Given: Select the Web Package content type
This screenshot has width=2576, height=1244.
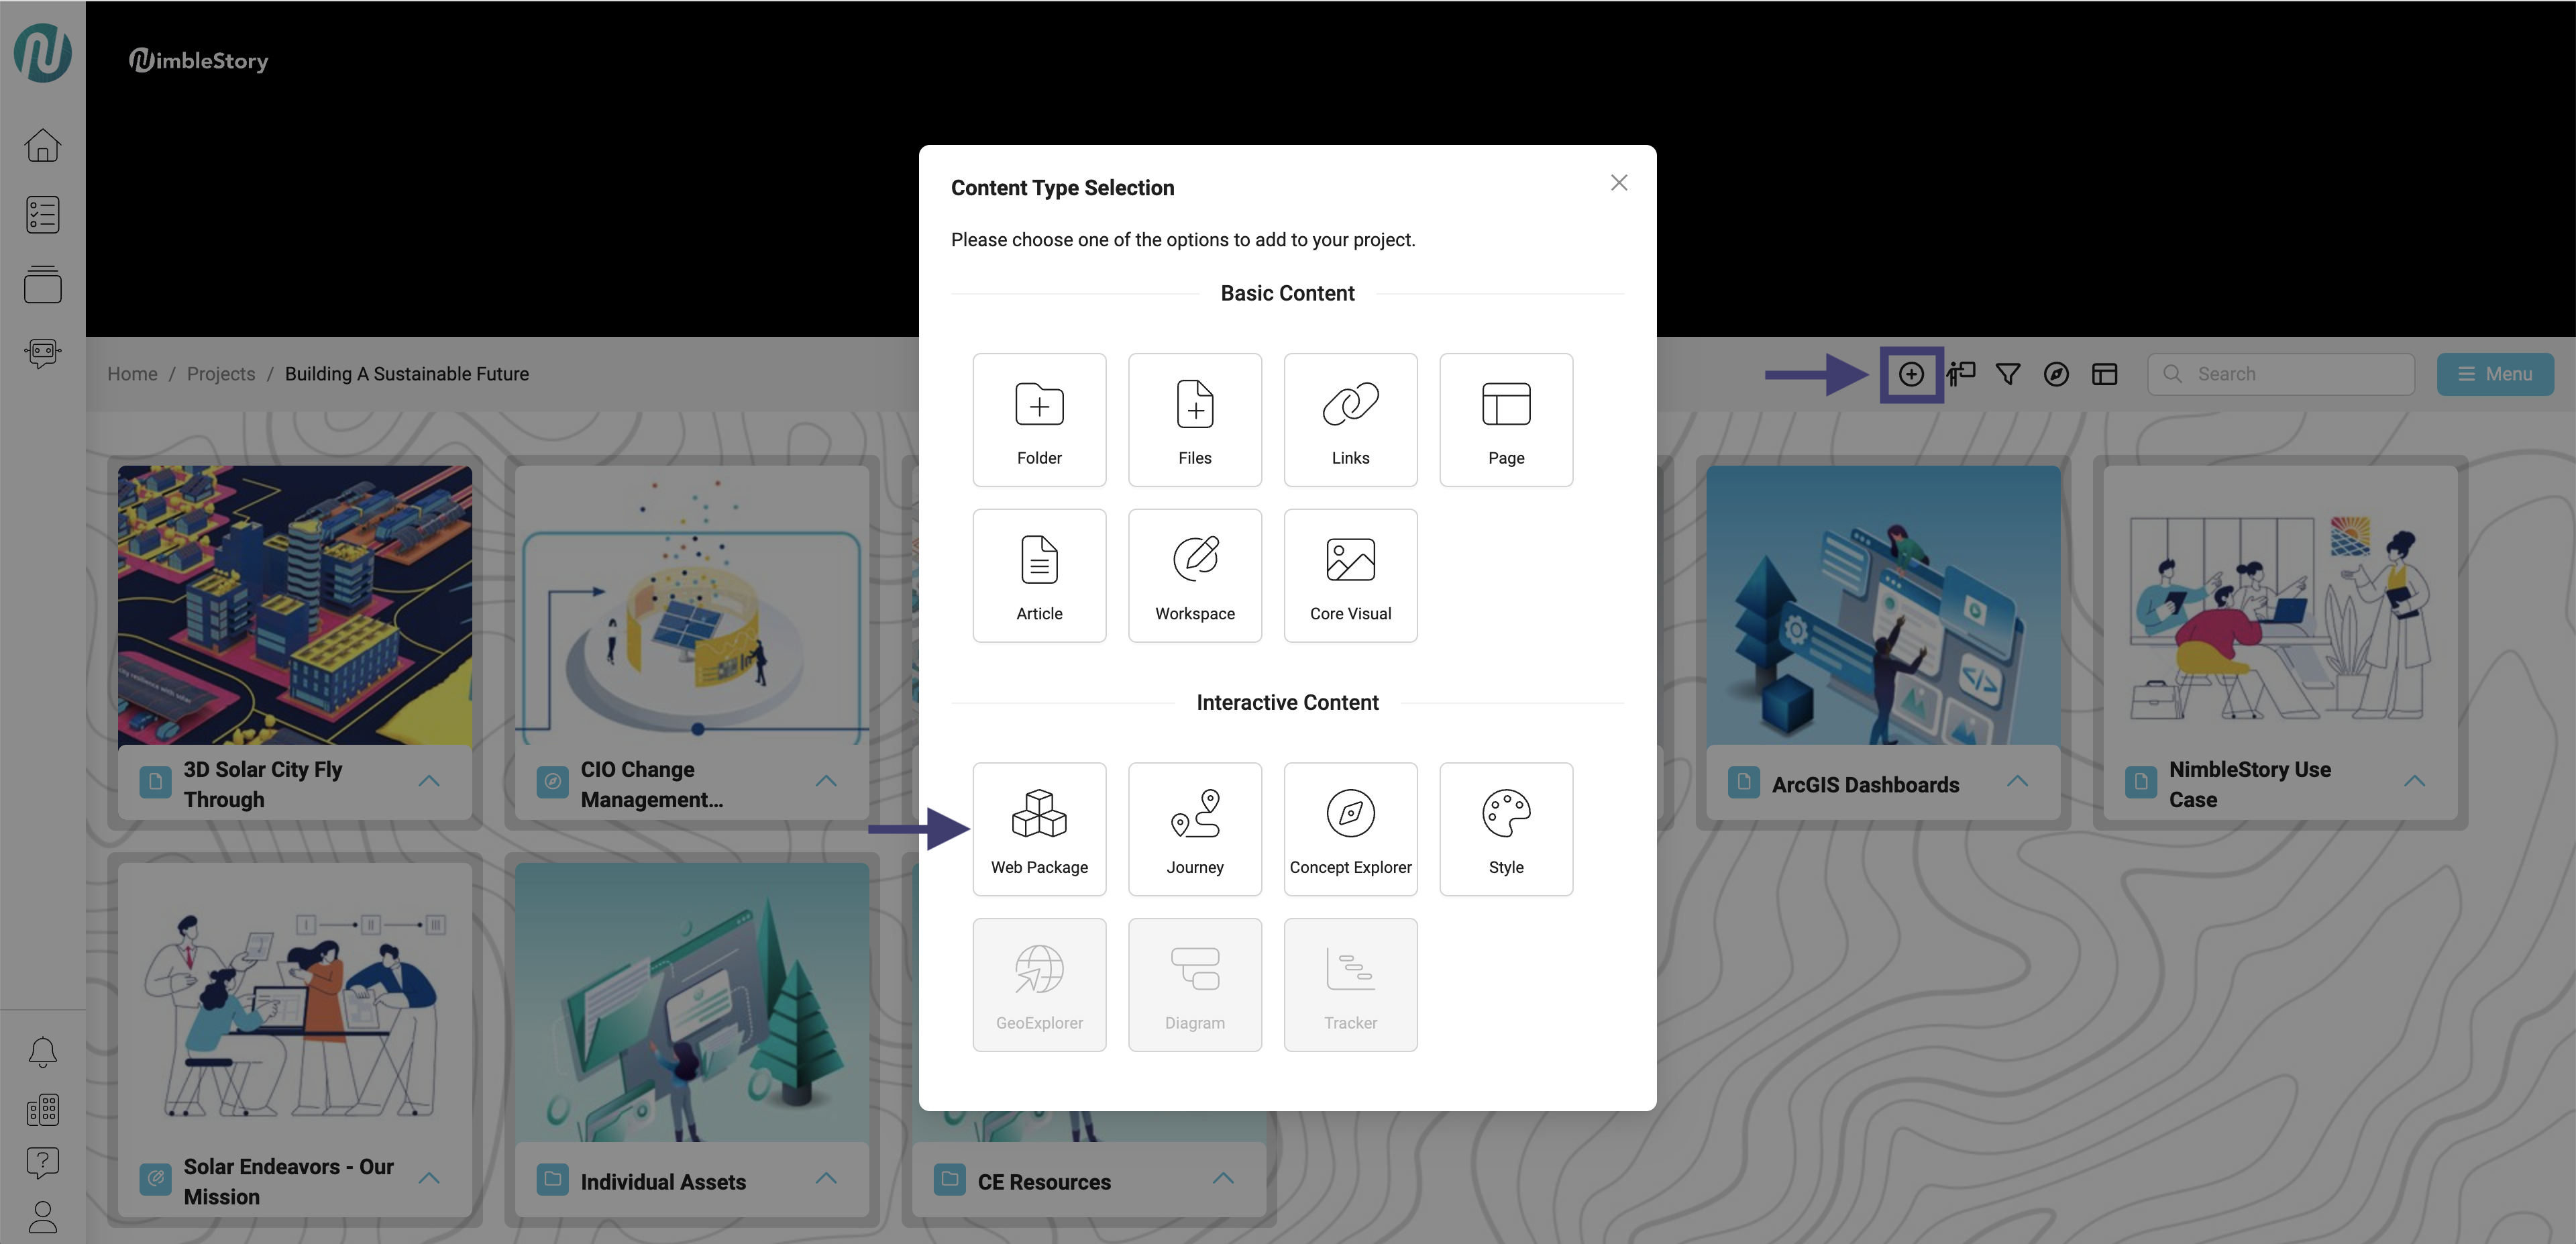Looking at the screenshot, I should point(1039,828).
